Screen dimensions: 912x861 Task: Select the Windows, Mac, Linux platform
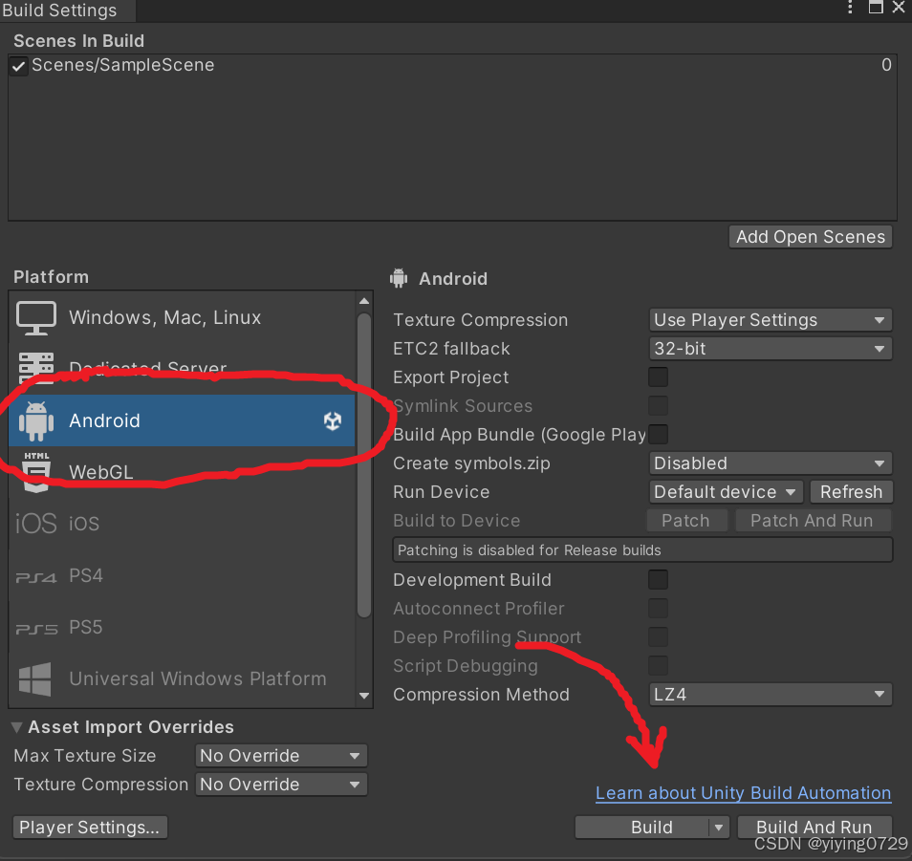click(x=182, y=317)
